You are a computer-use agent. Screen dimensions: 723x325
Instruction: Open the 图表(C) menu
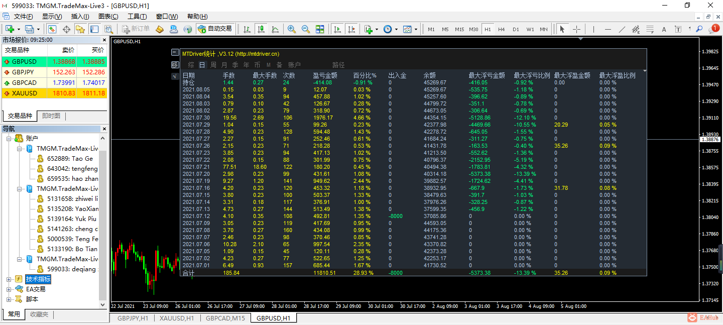tap(108, 17)
